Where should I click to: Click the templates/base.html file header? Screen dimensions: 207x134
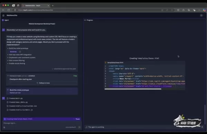coord(115,63)
